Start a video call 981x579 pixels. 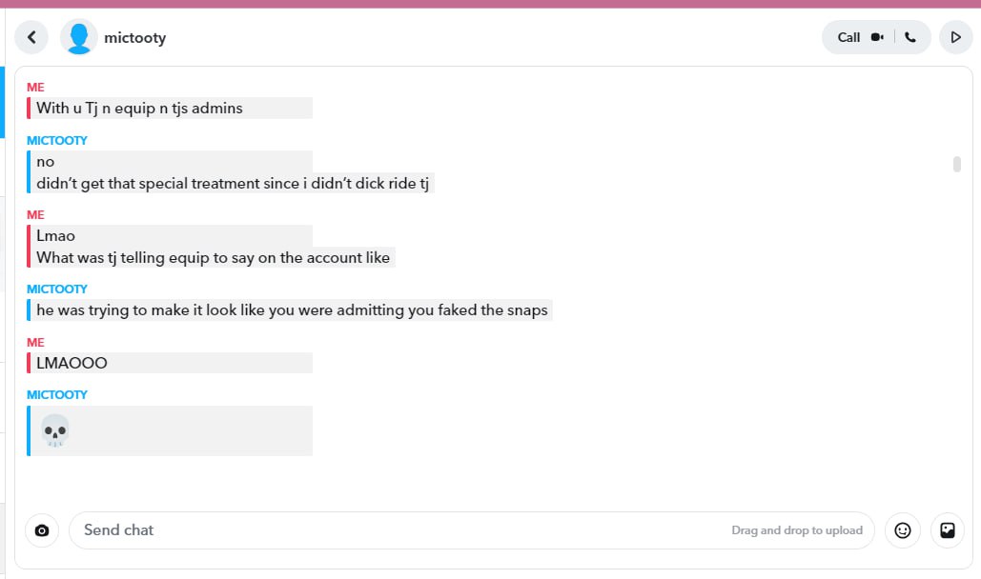click(876, 37)
